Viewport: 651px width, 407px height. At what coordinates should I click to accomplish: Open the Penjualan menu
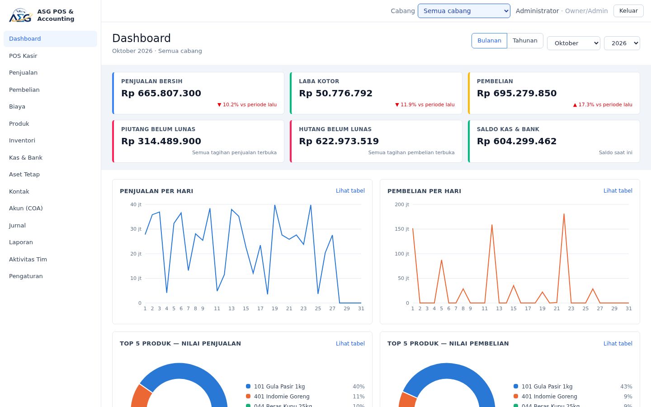(x=50, y=73)
